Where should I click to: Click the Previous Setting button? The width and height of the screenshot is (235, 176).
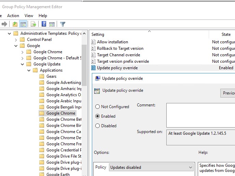point(227,93)
